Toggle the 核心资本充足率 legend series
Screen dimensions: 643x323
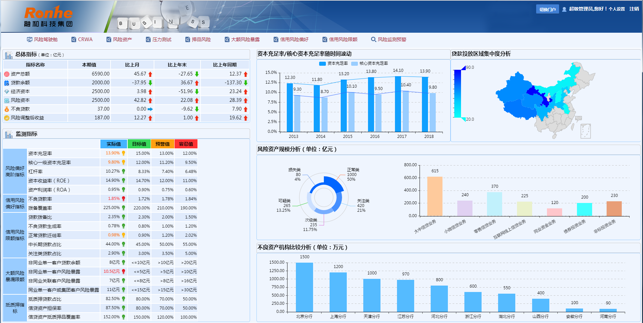coord(355,63)
